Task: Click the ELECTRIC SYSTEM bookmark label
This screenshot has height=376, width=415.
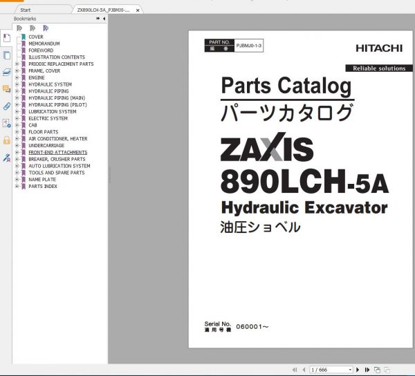Action: coord(48,118)
